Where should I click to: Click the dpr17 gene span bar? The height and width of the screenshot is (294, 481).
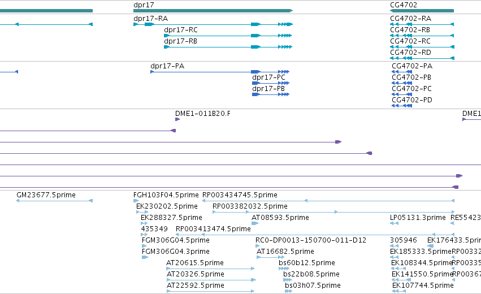point(213,11)
